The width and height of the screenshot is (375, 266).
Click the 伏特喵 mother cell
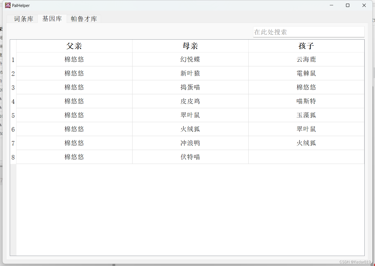(x=190, y=157)
